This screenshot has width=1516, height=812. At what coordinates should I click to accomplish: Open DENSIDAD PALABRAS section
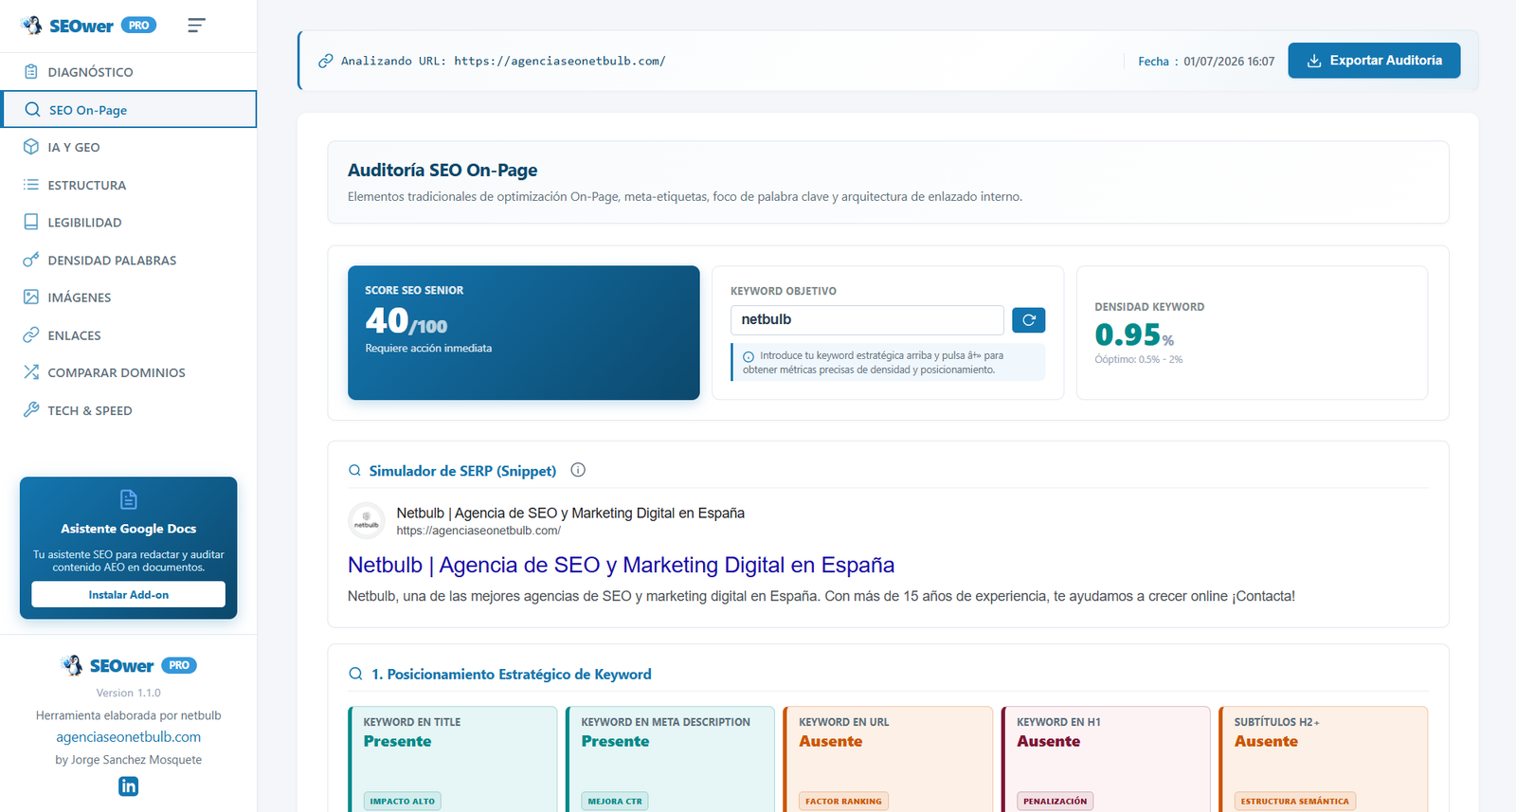click(129, 260)
